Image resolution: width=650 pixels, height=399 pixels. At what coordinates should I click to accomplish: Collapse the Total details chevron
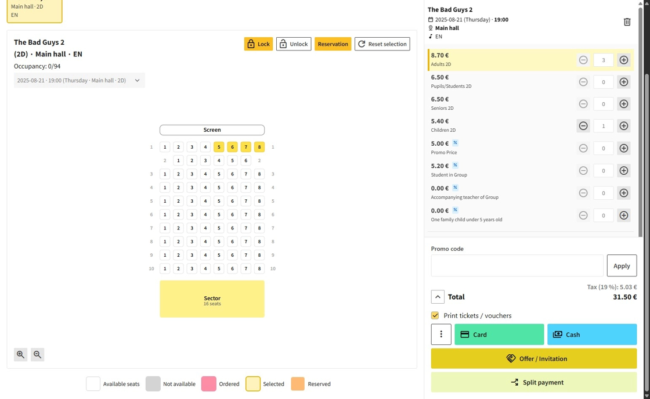coord(438,297)
